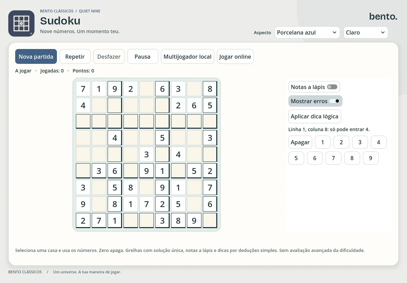The width and height of the screenshot is (407, 283).
Task: Select number 2 on the keypad
Action: pos(341,142)
